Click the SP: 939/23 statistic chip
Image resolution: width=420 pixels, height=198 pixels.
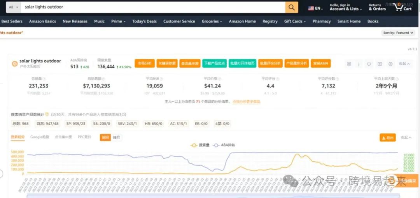pos(76,124)
